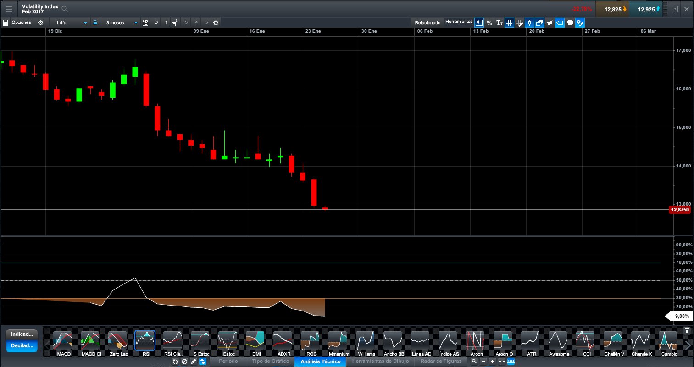Viewport: 694px width, 367px height.
Task: Open the hamburger main menu
Action: point(9,9)
